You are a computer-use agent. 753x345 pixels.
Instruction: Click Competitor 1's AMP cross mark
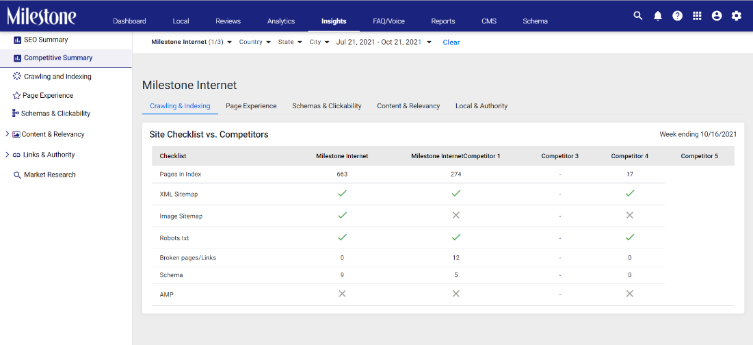tap(455, 294)
